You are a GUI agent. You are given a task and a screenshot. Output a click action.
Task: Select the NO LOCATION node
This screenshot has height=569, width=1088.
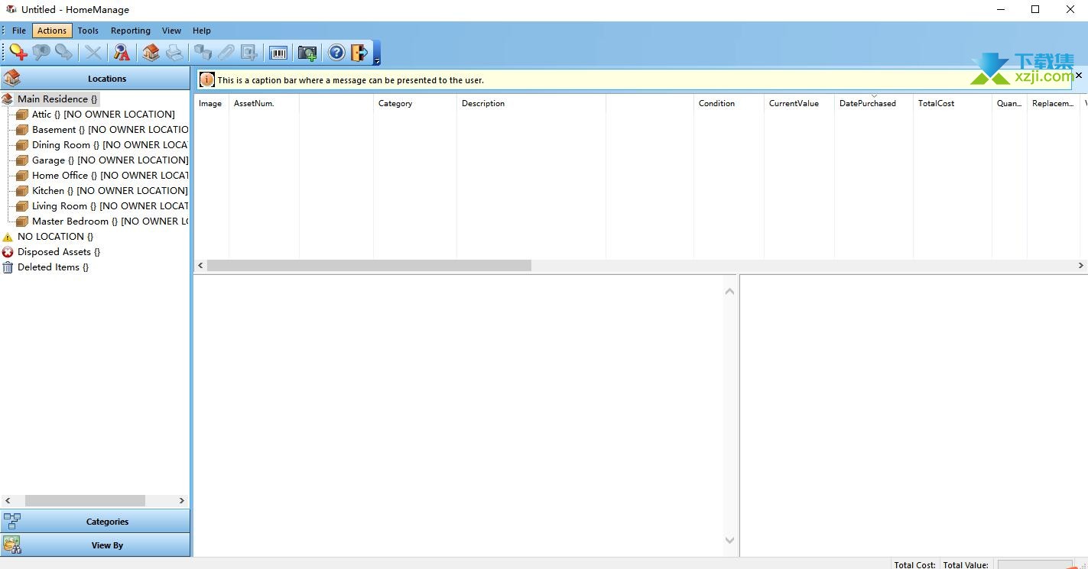(x=55, y=236)
